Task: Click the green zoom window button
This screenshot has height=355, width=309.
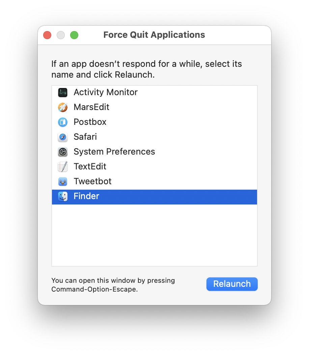Action: pyautogui.click(x=74, y=35)
